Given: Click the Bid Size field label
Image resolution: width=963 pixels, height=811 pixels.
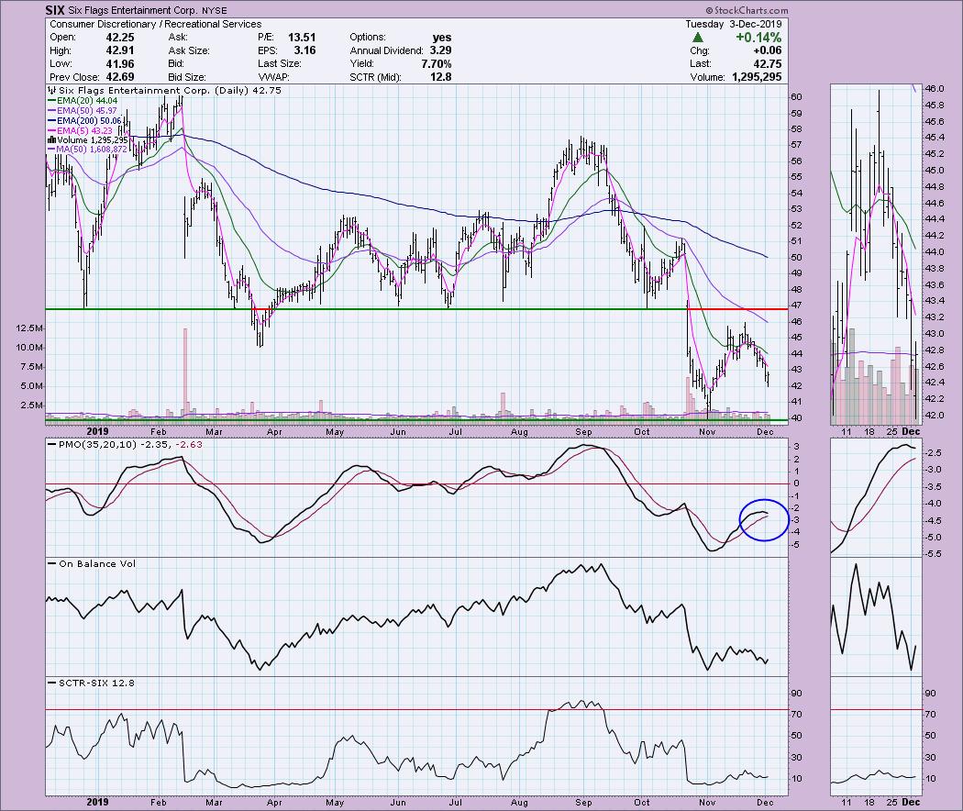Looking at the screenshot, I should coord(187,77).
